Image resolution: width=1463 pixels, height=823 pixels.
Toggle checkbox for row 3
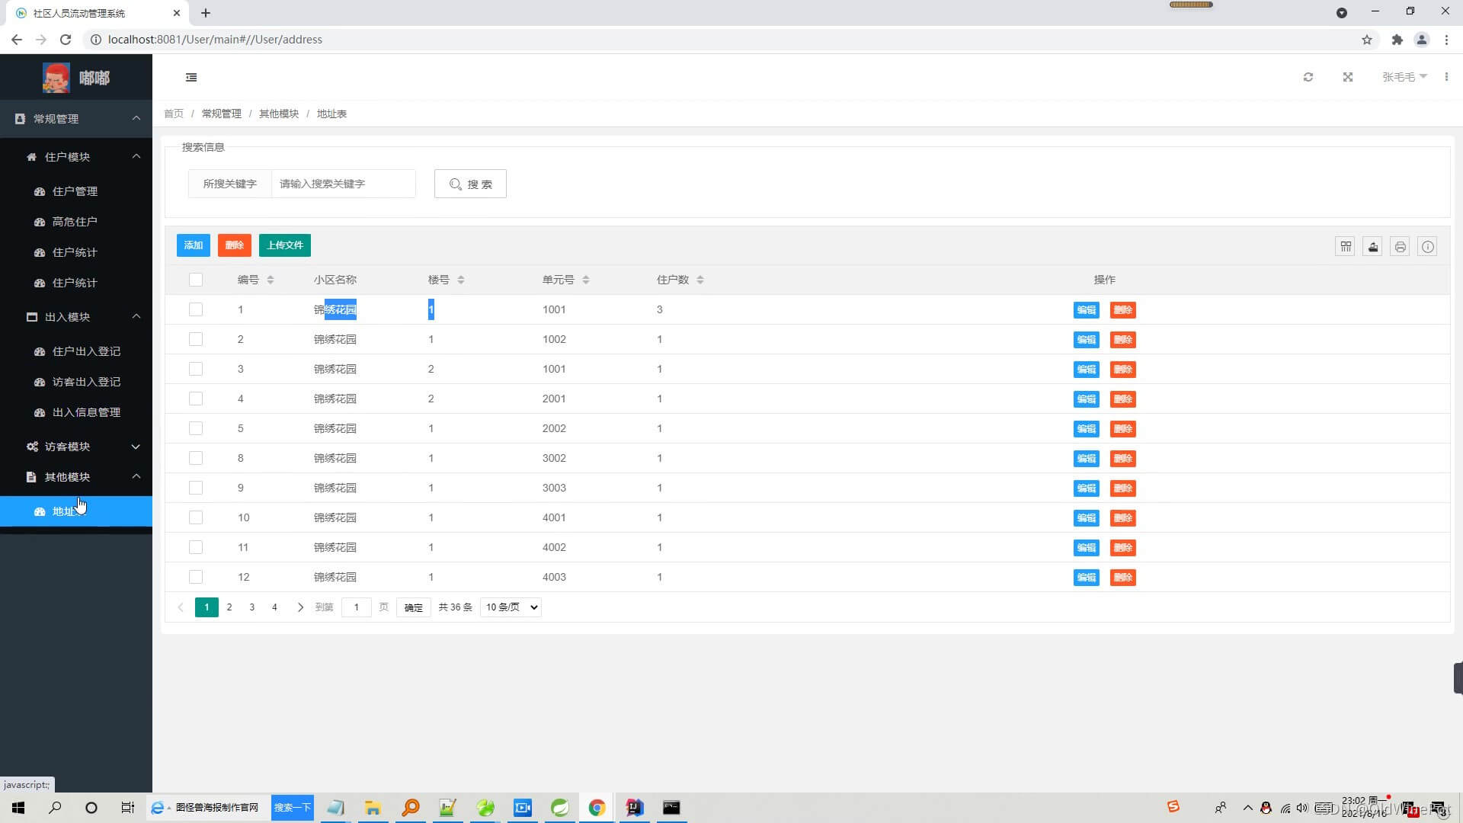pyautogui.click(x=195, y=368)
